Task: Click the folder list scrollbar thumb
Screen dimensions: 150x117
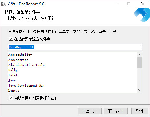Action: pos(139,62)
